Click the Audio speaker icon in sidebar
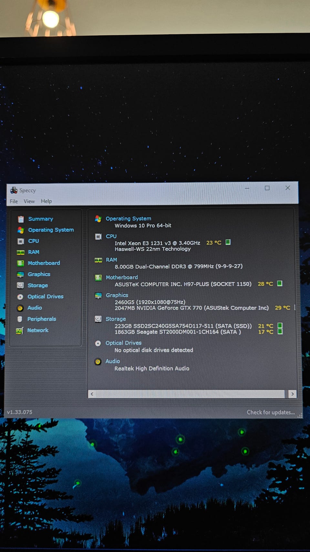This screenshot has width=310, height=552. tap(20, 308)
